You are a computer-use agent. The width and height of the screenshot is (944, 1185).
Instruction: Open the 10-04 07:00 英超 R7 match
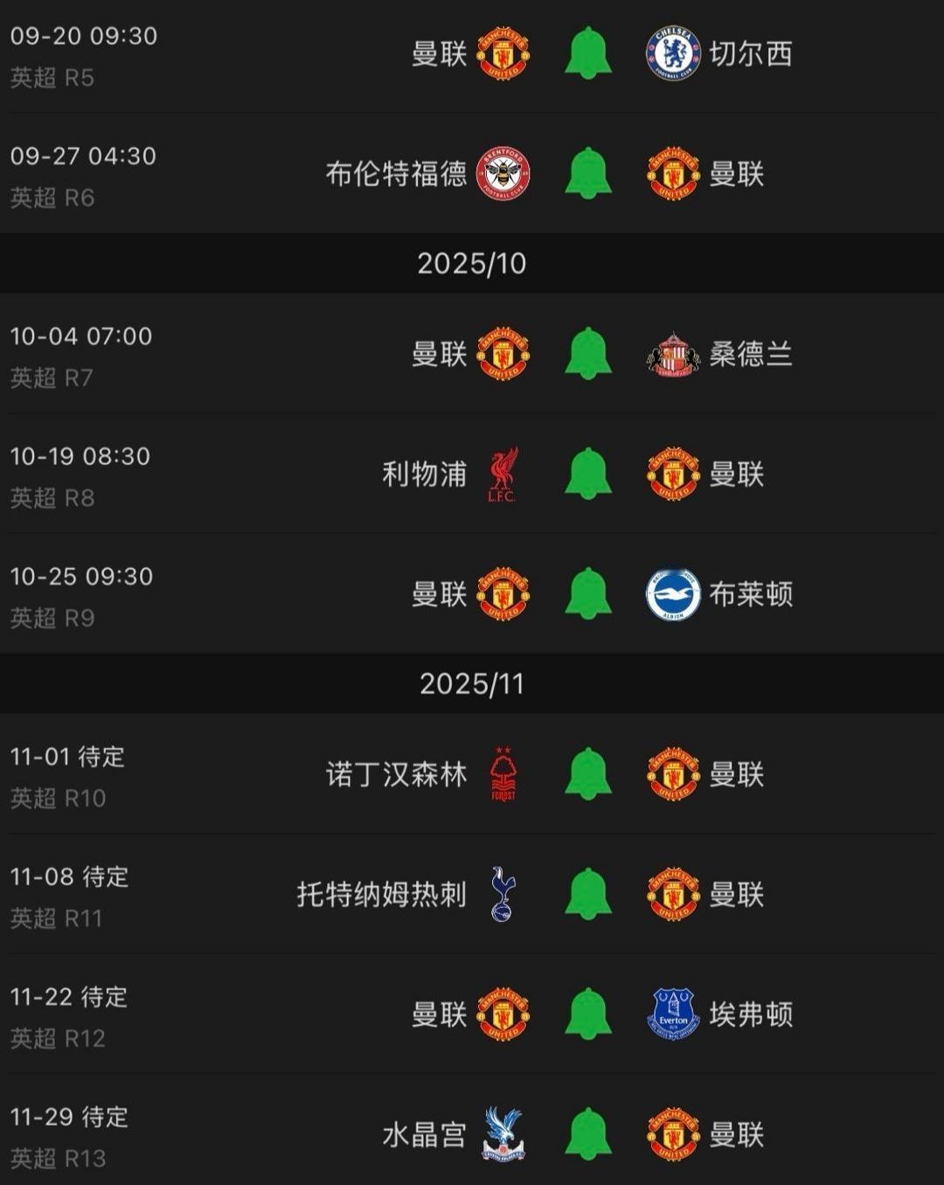pos(472,354)
